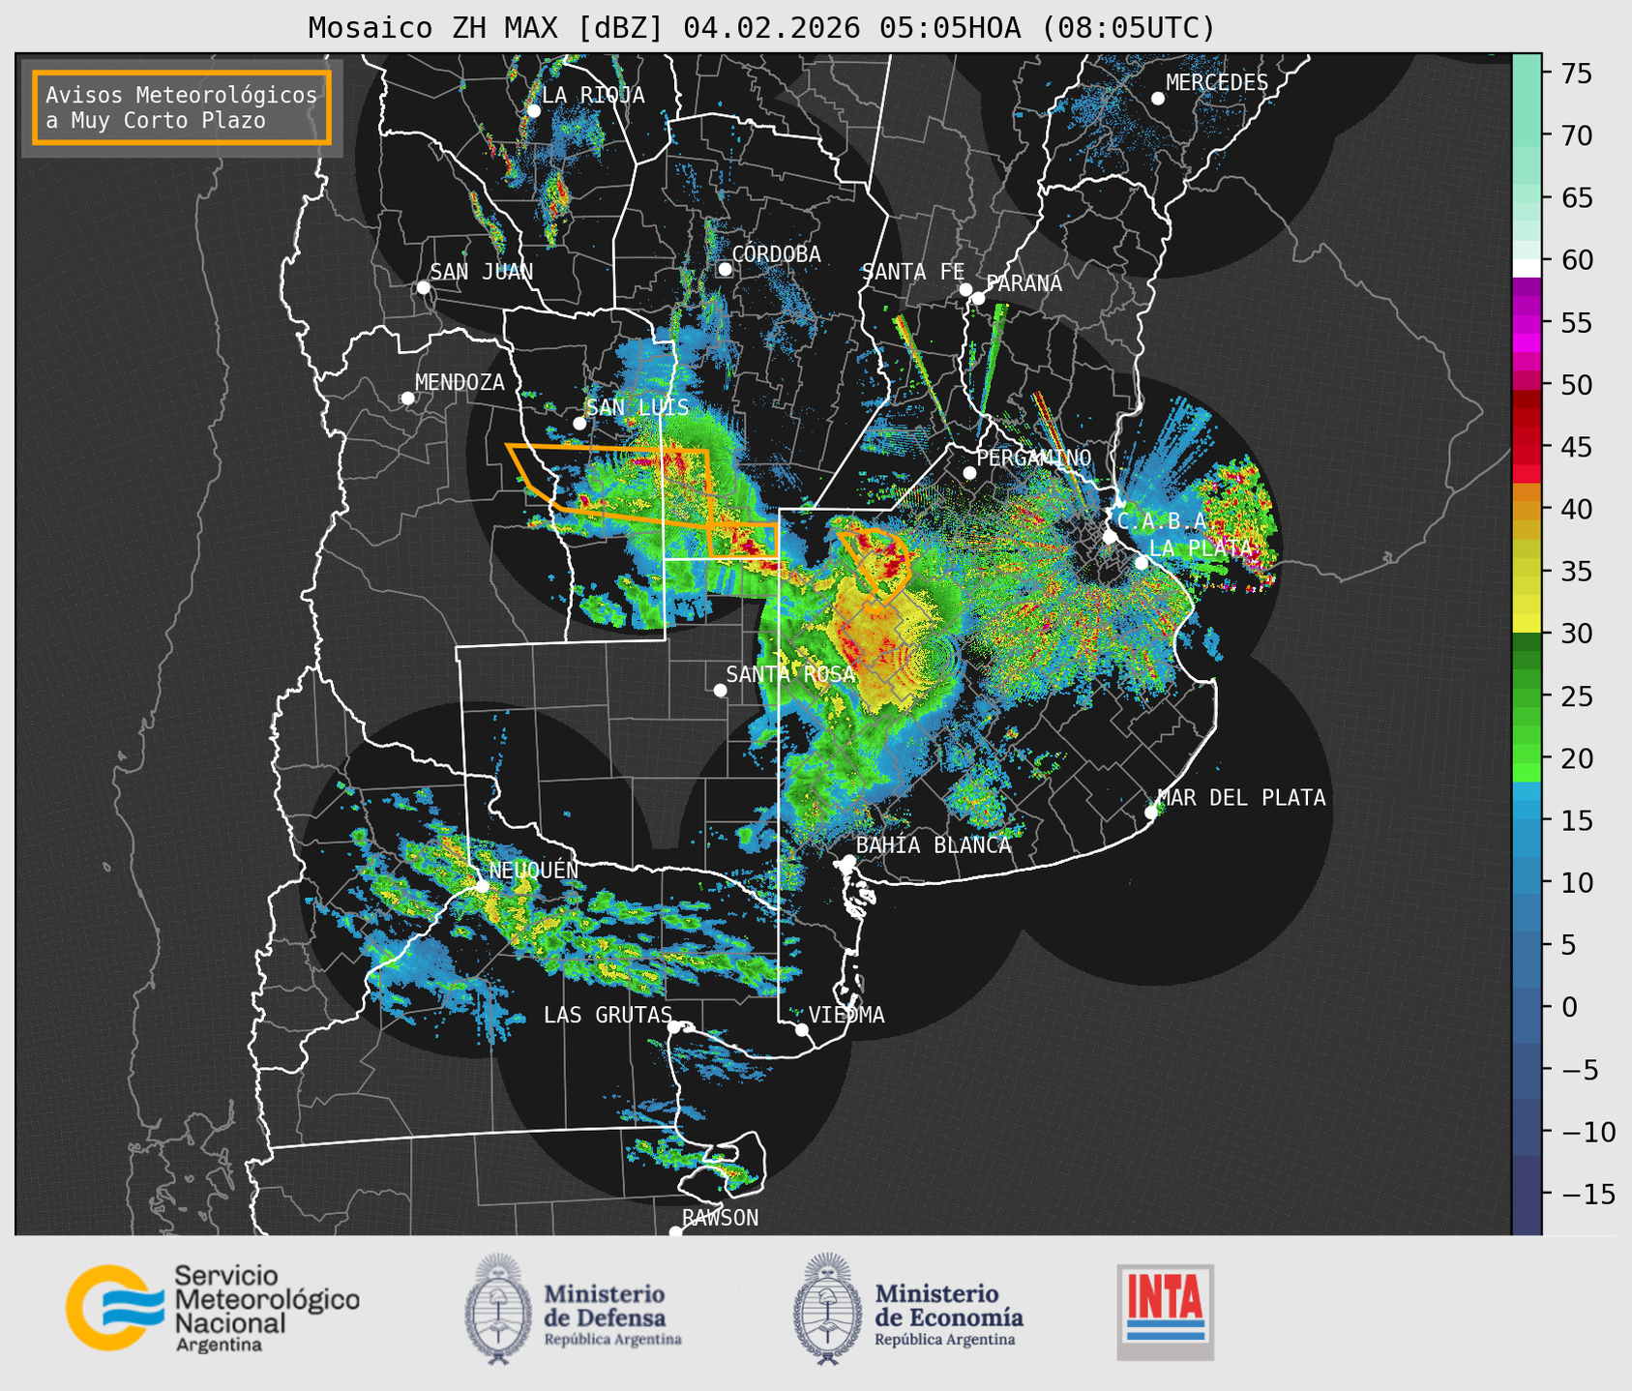Viewport: 1632px width, 1391px height.
Task: Click the LAS GRUTAS city marker dot
Action: (674, 1026)
